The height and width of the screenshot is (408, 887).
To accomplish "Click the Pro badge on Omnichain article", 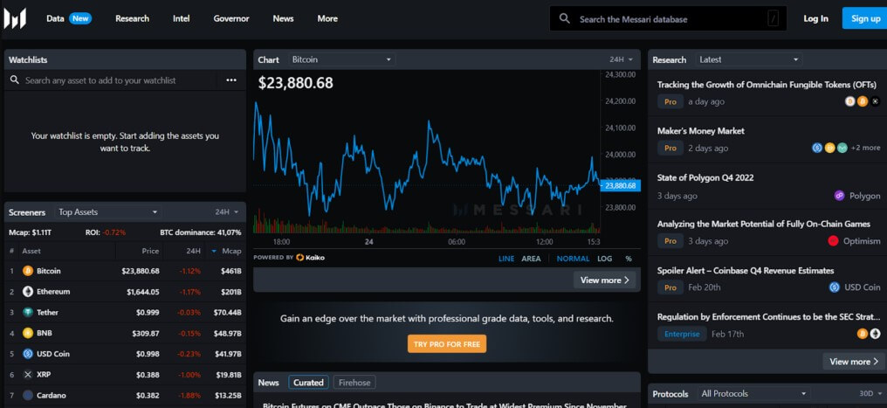I will click(670, 102).
